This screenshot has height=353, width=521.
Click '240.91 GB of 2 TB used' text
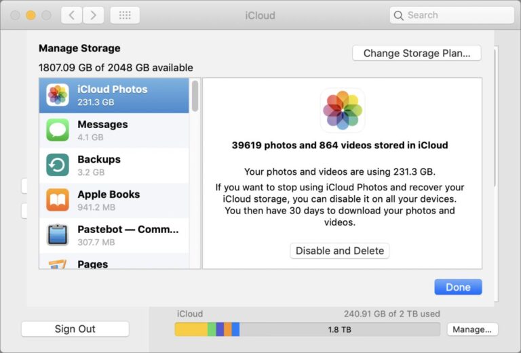391,314
